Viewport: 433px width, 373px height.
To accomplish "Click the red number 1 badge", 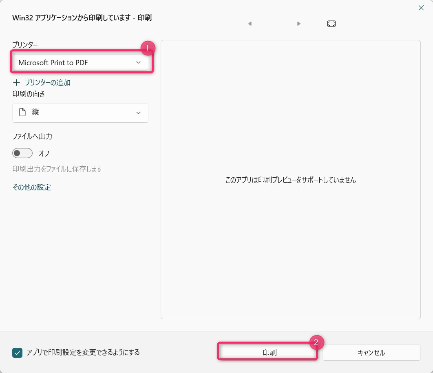I will (x=148, y=48).
